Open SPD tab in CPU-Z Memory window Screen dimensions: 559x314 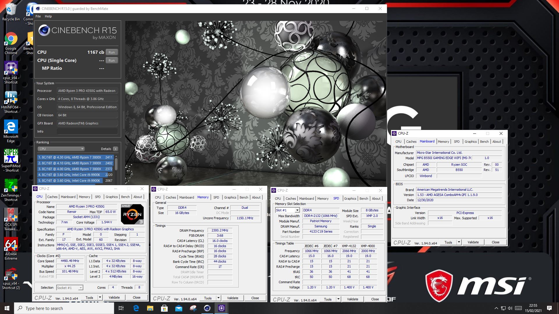click(x=216, y=197)
